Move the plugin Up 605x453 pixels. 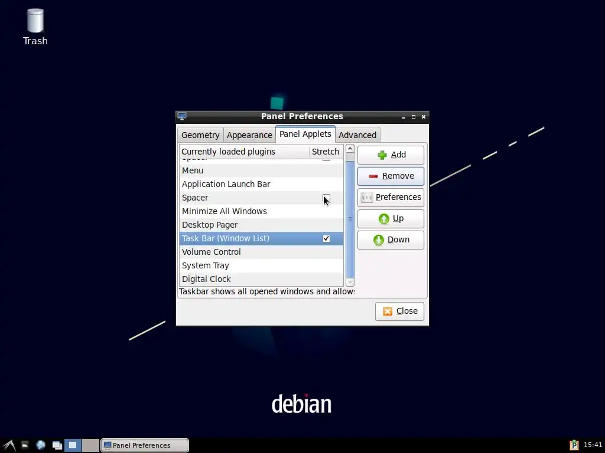(391, 218)
